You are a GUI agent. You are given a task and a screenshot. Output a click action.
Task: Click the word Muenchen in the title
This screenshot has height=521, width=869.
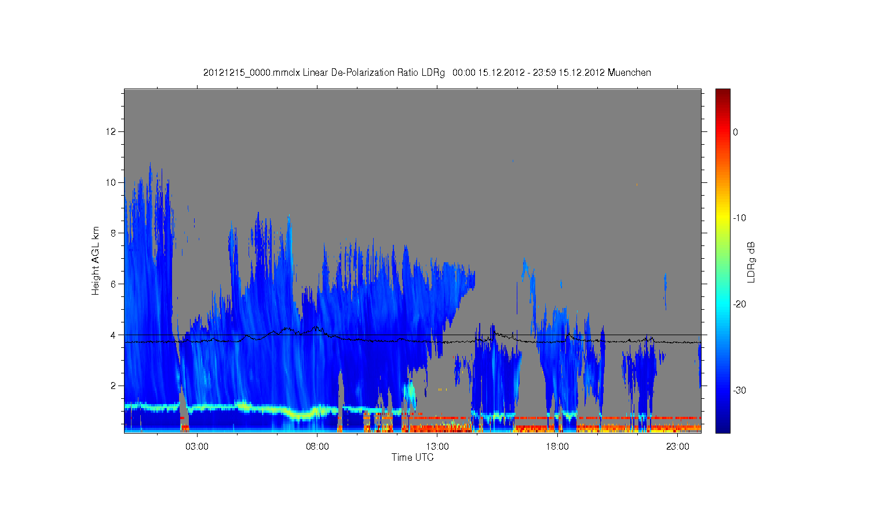pyautogui.click(x=630, y=73)
